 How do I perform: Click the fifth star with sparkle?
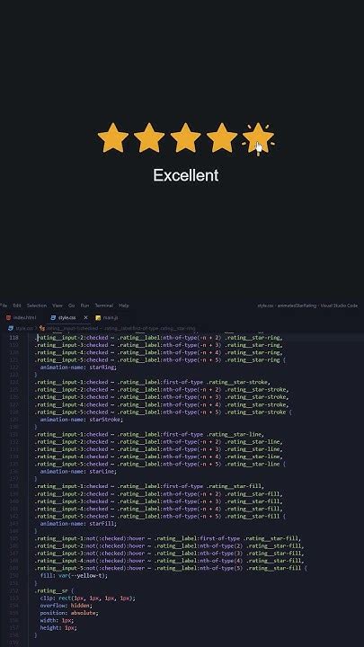tap(258, 138)
